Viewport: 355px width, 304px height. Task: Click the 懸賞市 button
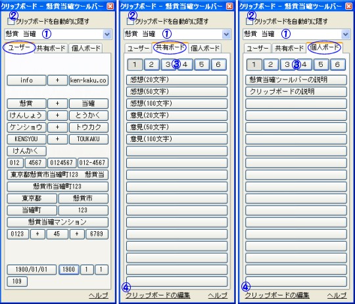tap(83, 198)
